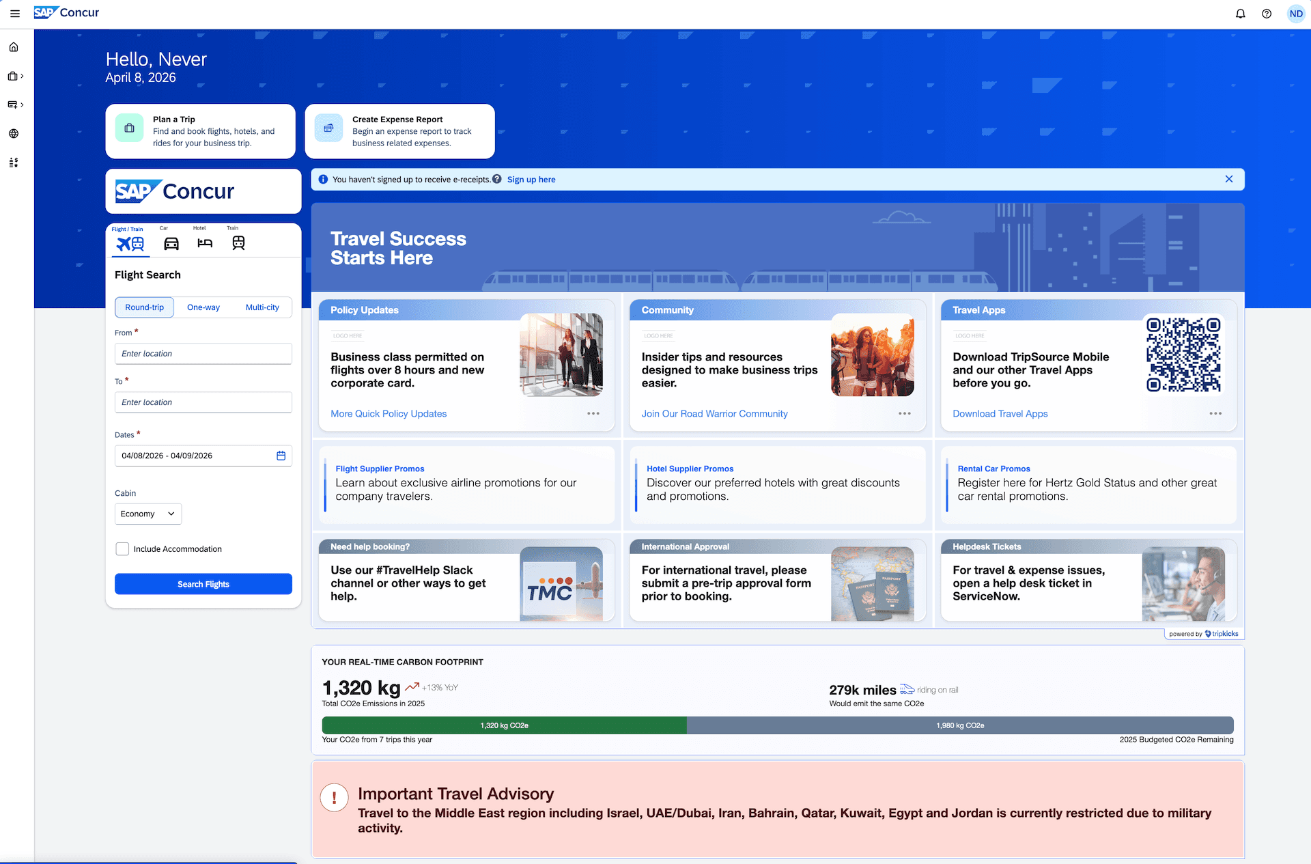The width and height of the screenshot is (1311, 864).
Task: Click the notifications bell icon
Action: coord(1240,14)
